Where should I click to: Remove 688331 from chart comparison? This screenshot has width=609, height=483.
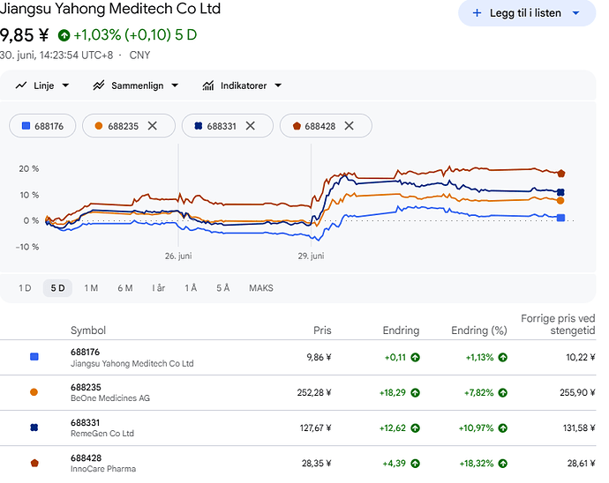point(251,126)
